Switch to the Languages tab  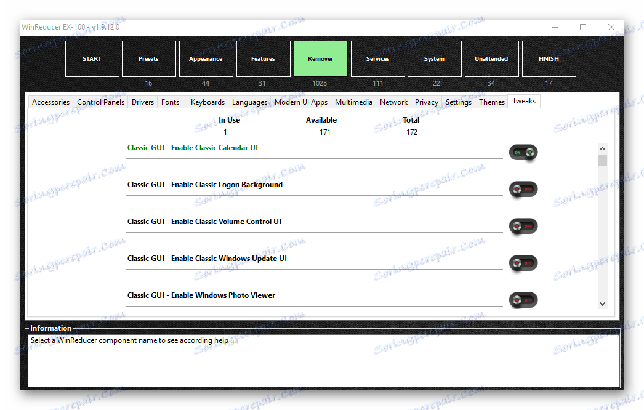(x=249, y=102)
